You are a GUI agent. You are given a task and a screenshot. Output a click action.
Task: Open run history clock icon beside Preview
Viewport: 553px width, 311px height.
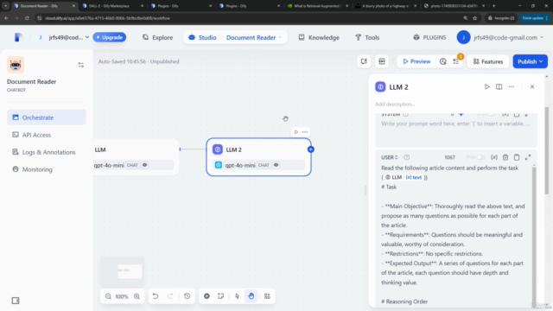(x=443, y=61)
